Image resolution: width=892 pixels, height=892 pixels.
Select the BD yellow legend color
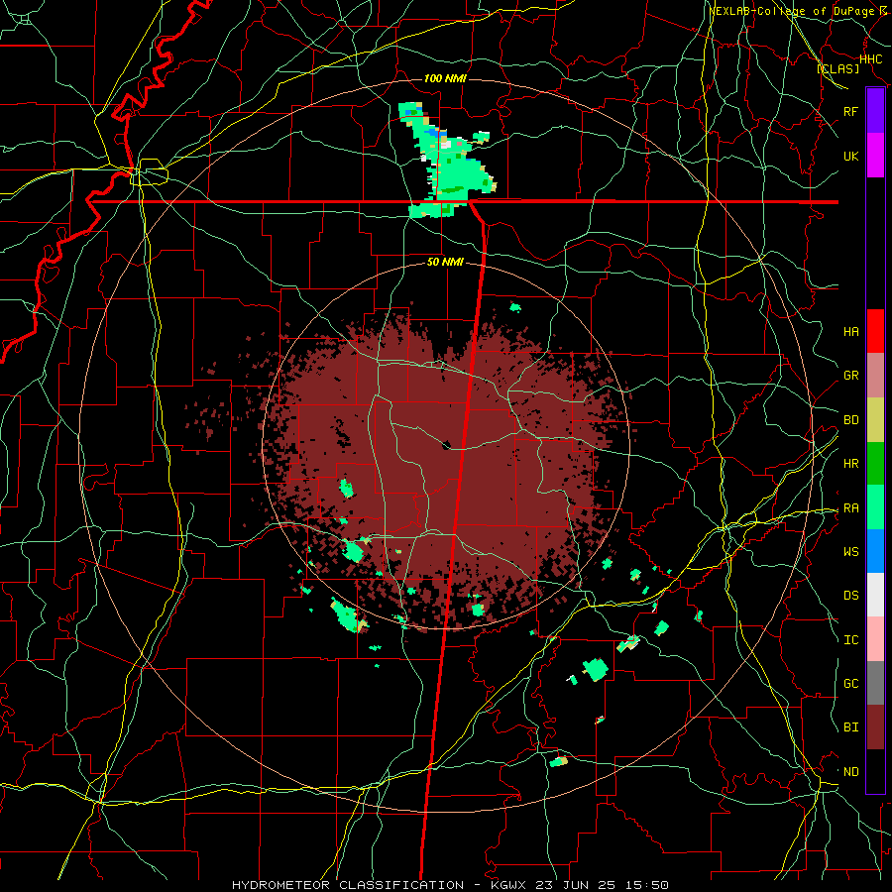[x=875, y=419]
